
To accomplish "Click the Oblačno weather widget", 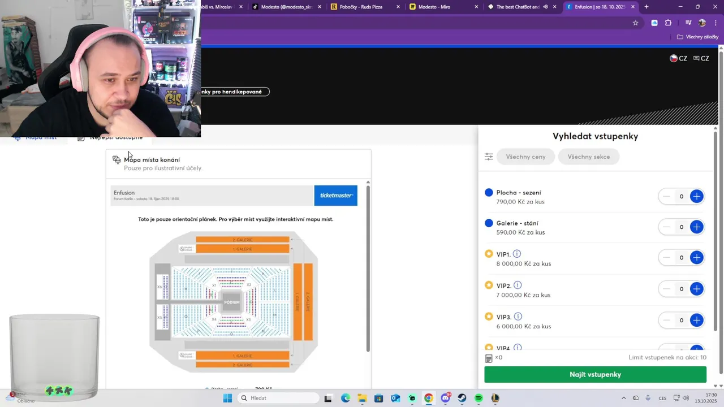I will (x=20, y=397).
